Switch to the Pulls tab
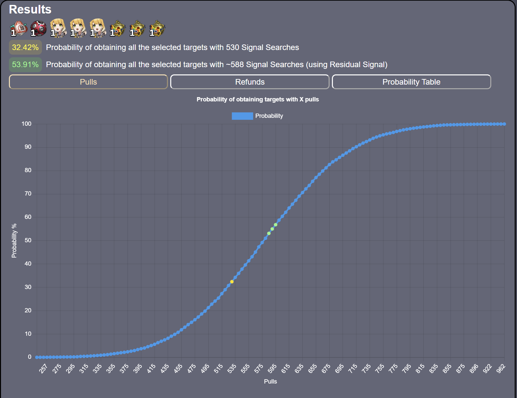 point(88,82)
